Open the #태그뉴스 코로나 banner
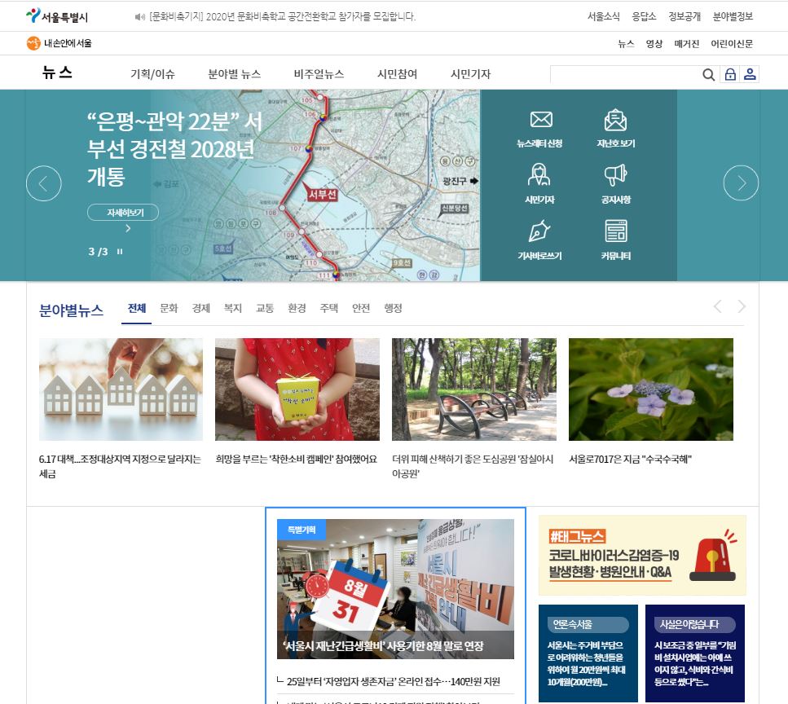 point(642,555)
